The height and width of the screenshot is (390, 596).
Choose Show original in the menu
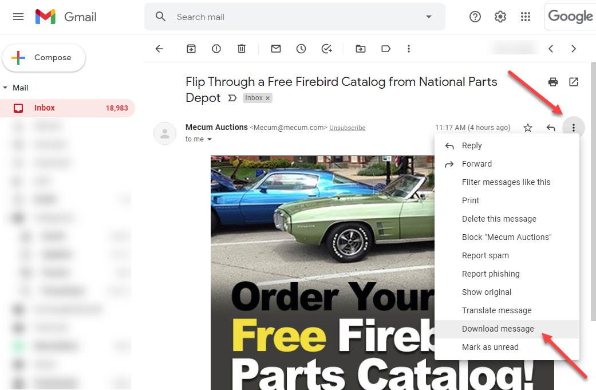(487, 292)
